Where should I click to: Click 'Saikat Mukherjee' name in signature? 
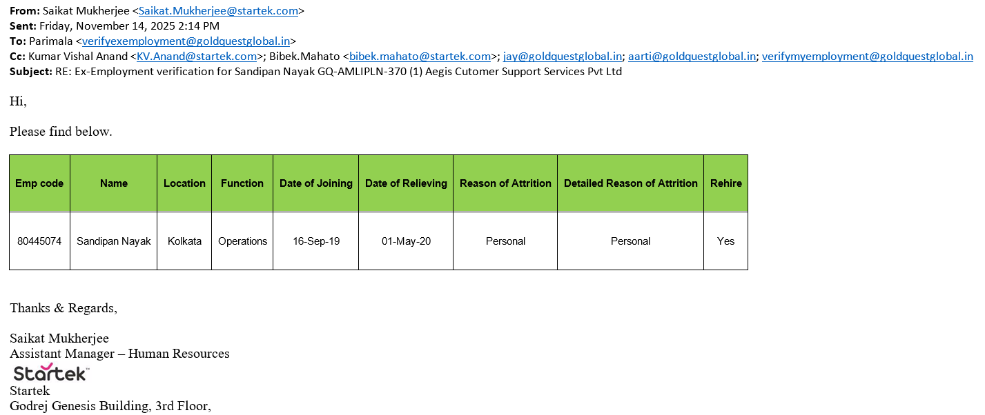(59, 338)
